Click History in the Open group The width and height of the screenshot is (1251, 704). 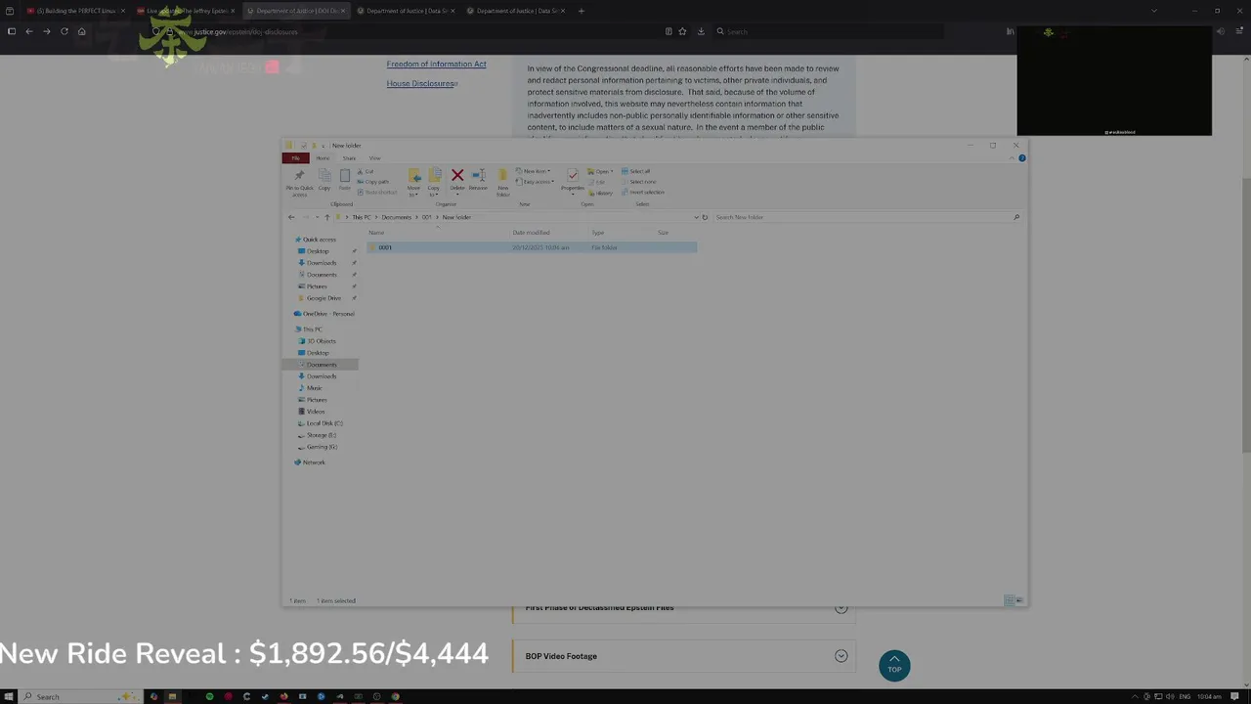point(602,193)
